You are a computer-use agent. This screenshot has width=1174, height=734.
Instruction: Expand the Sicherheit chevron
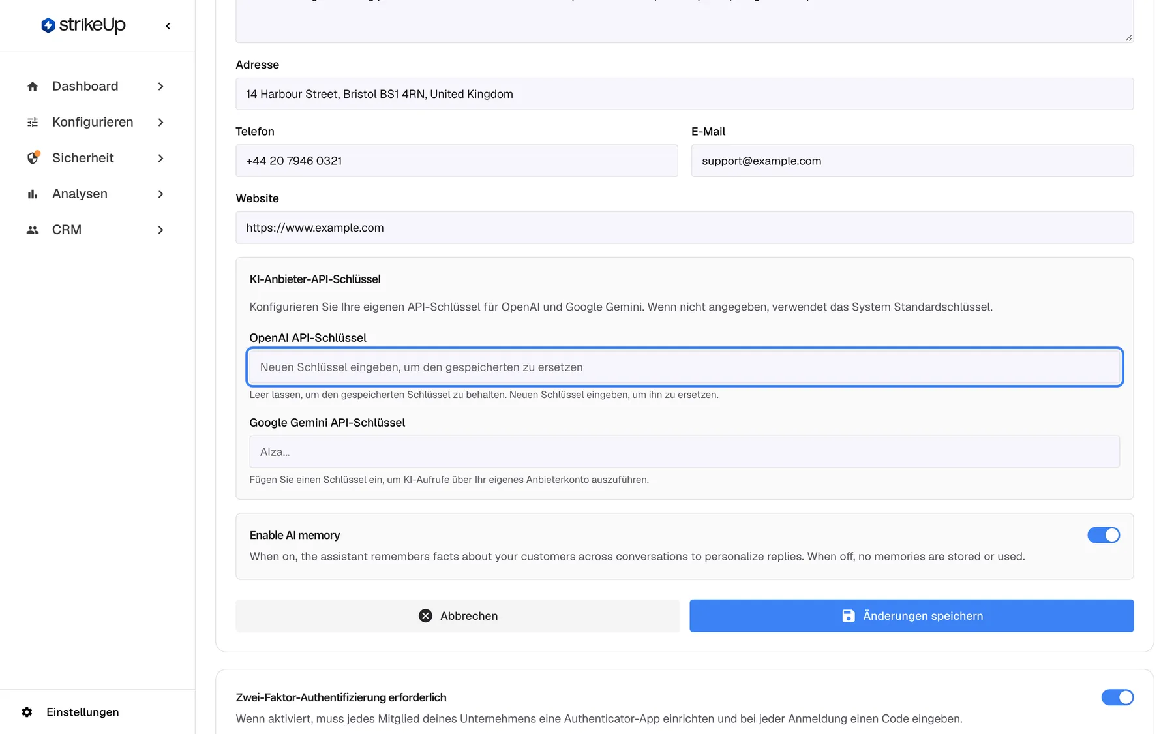(160, 158)
